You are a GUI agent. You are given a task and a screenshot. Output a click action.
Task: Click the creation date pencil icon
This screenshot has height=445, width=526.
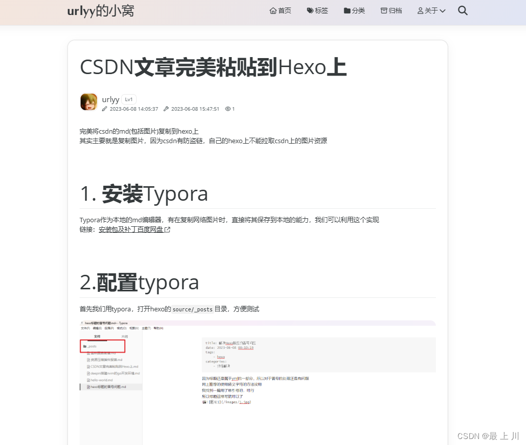click(x=105, y=109)
